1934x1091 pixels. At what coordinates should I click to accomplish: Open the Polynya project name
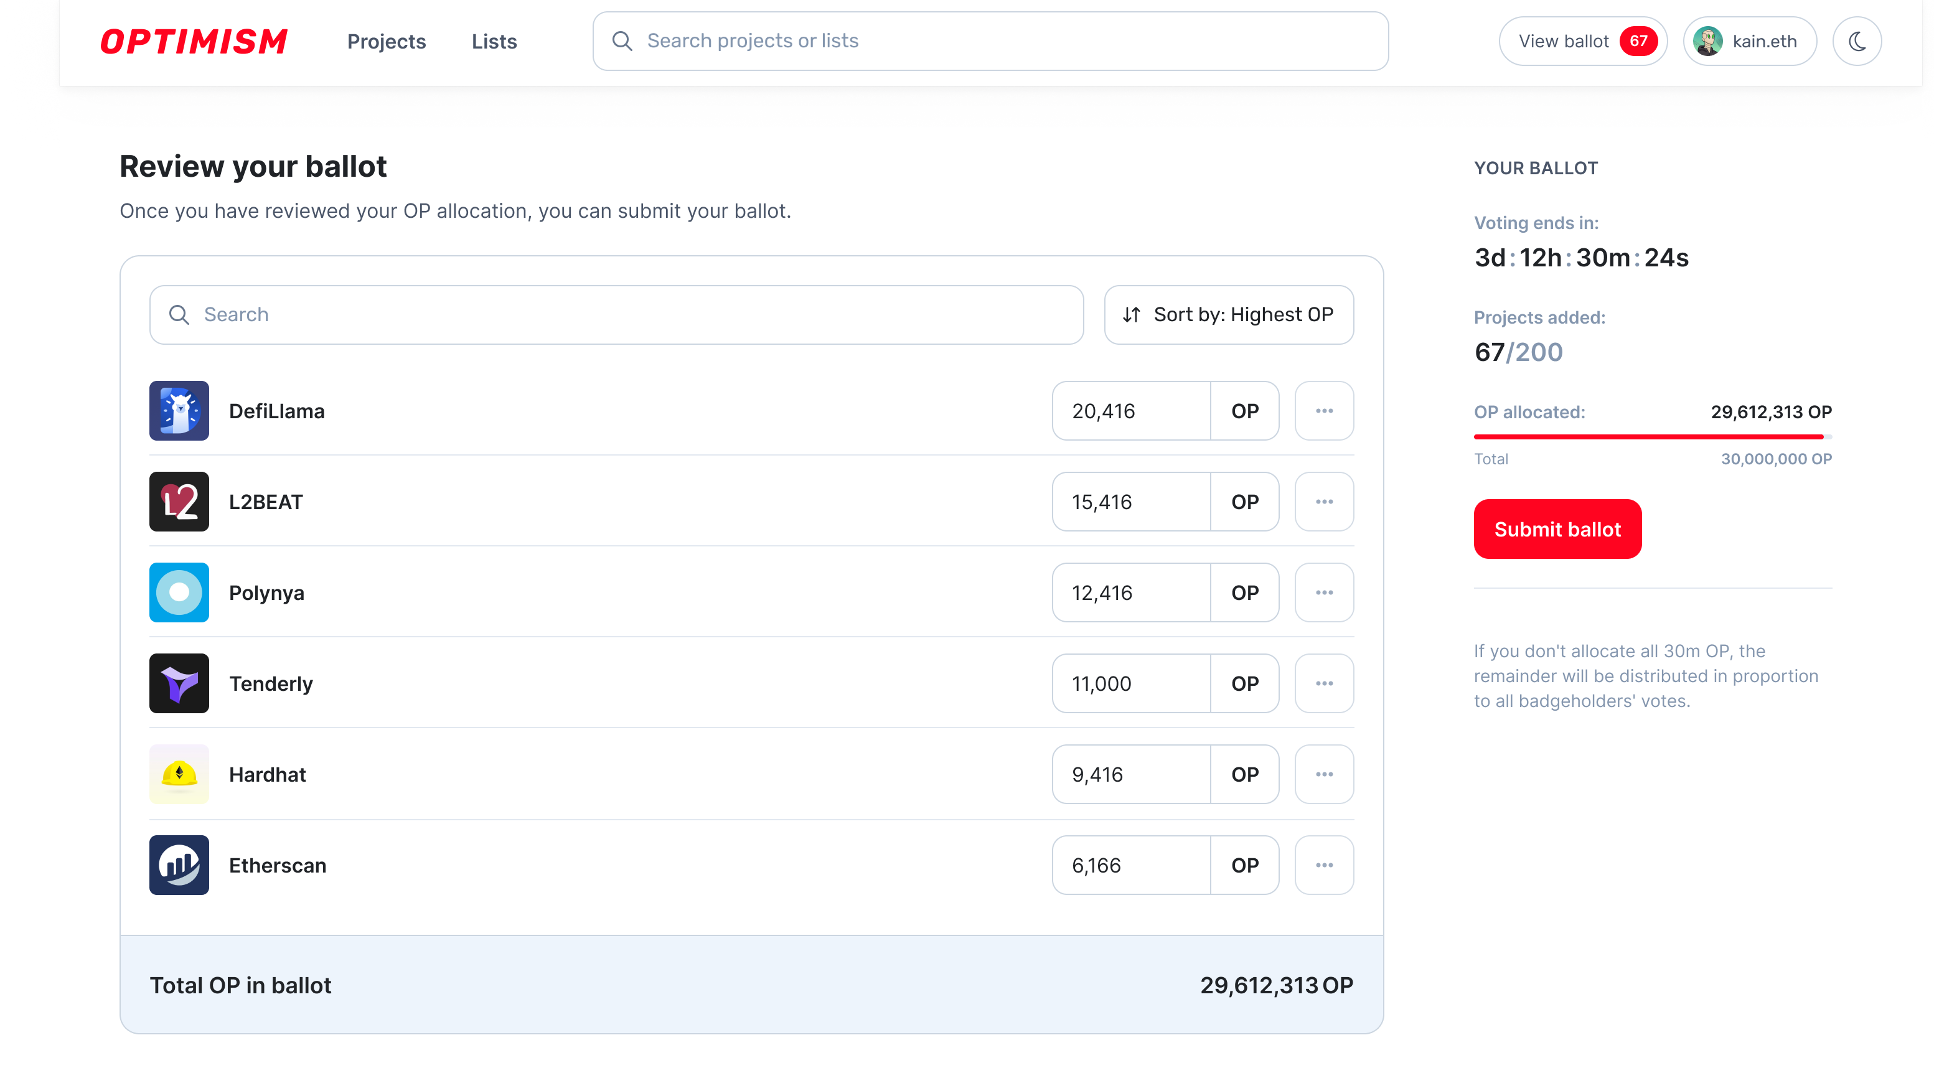point(266,593)
